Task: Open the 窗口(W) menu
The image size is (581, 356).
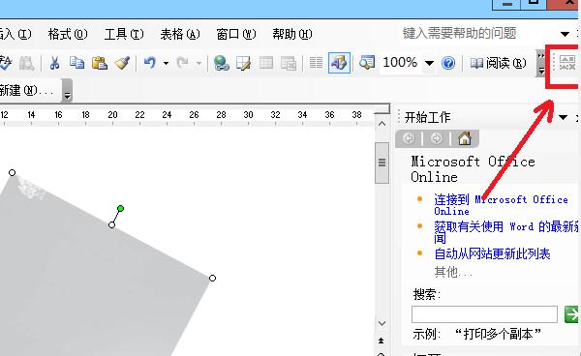Action: (x=236, y=34)
